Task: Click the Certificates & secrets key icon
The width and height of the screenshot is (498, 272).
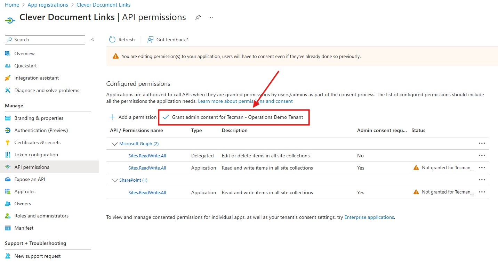Action: (x=8, y=142)
